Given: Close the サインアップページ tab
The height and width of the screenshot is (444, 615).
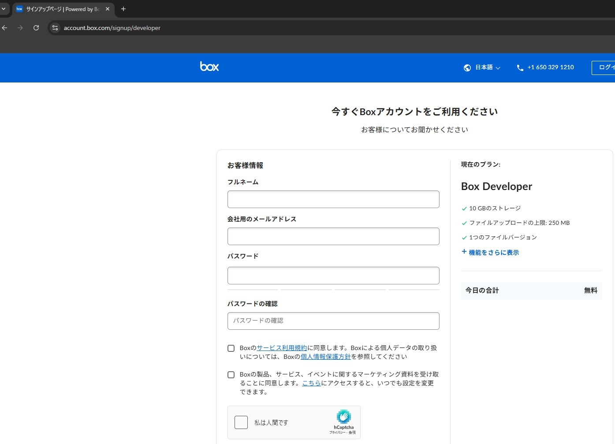Looking at the screenshot, I should 108,9.
